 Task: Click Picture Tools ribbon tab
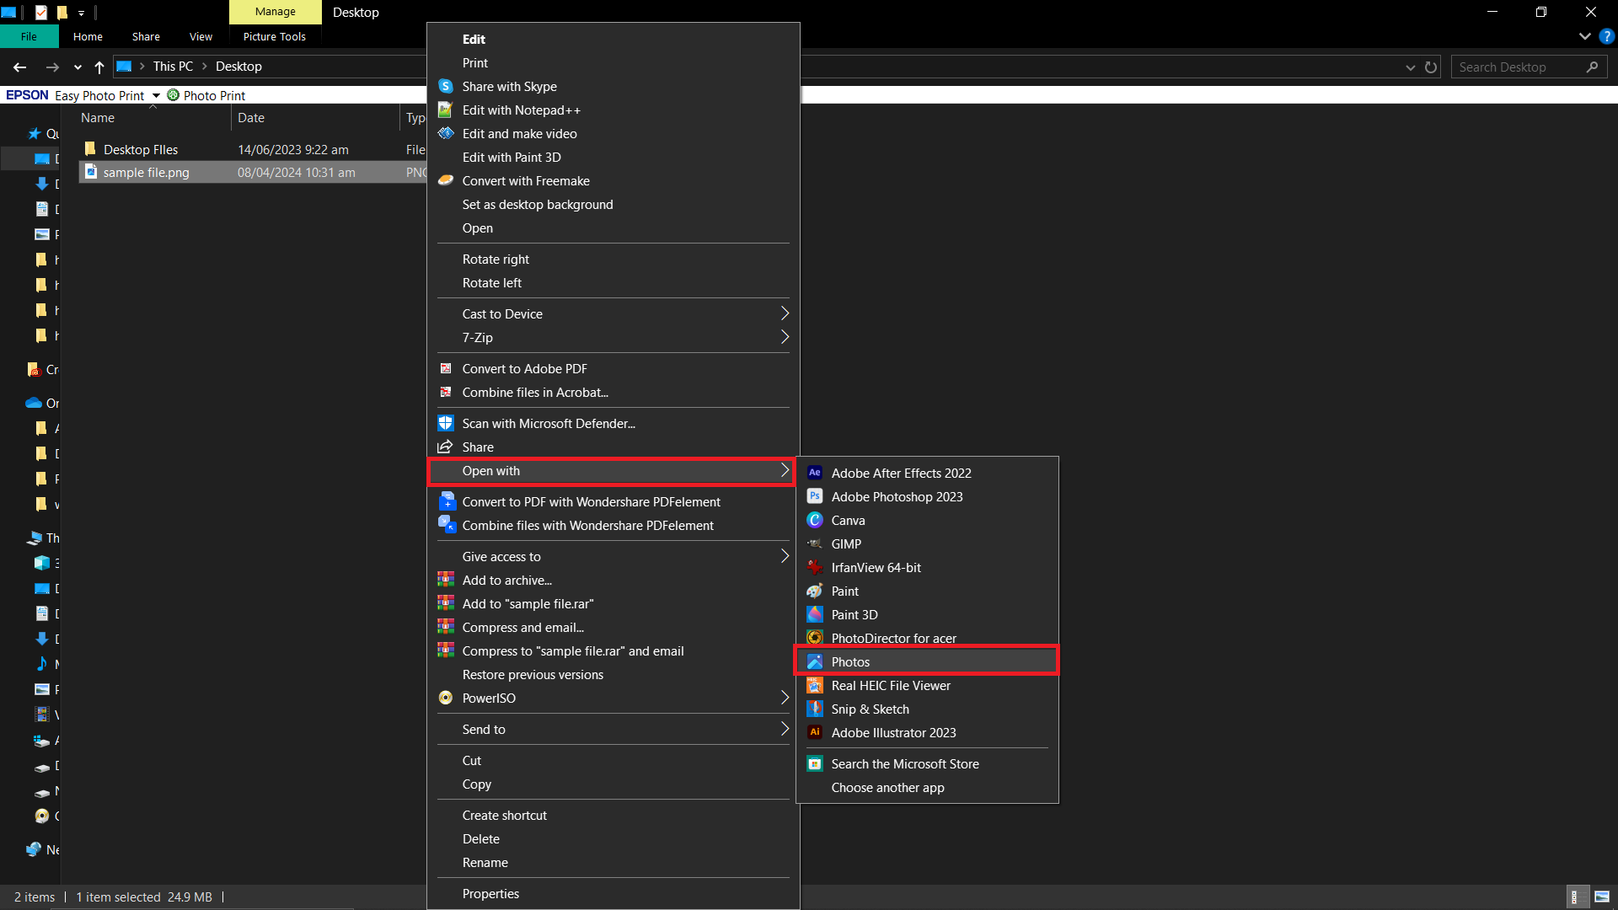[275, 35]
